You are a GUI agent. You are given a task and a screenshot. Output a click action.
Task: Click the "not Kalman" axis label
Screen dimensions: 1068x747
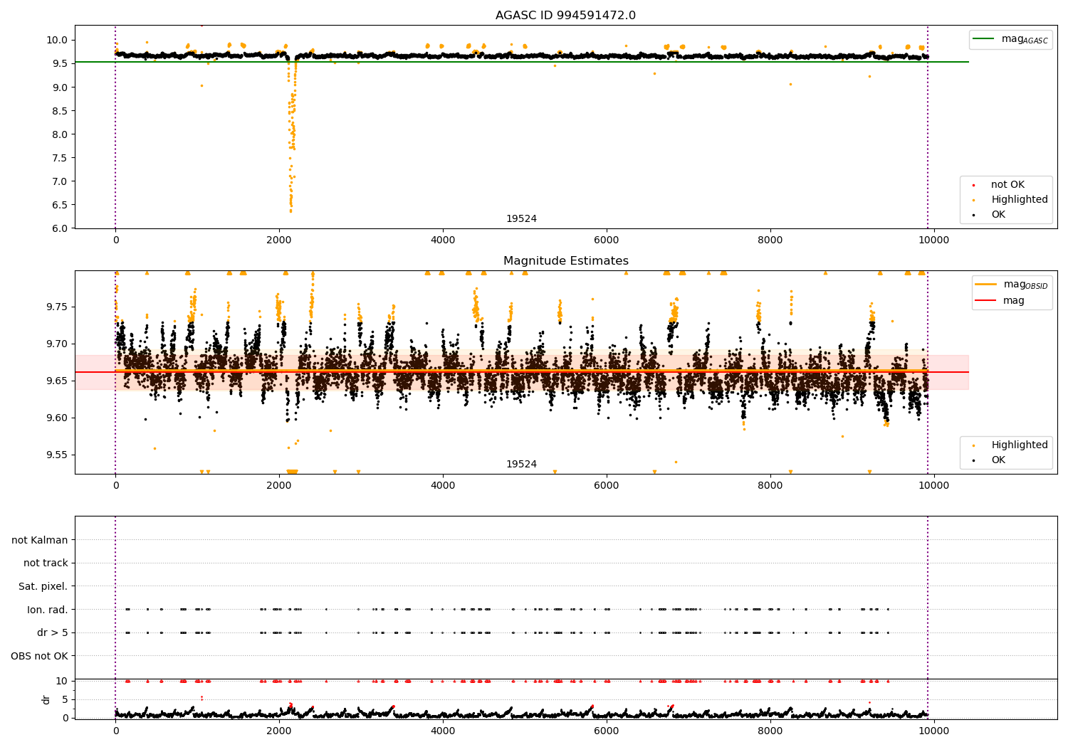click(x=40, y=540)
